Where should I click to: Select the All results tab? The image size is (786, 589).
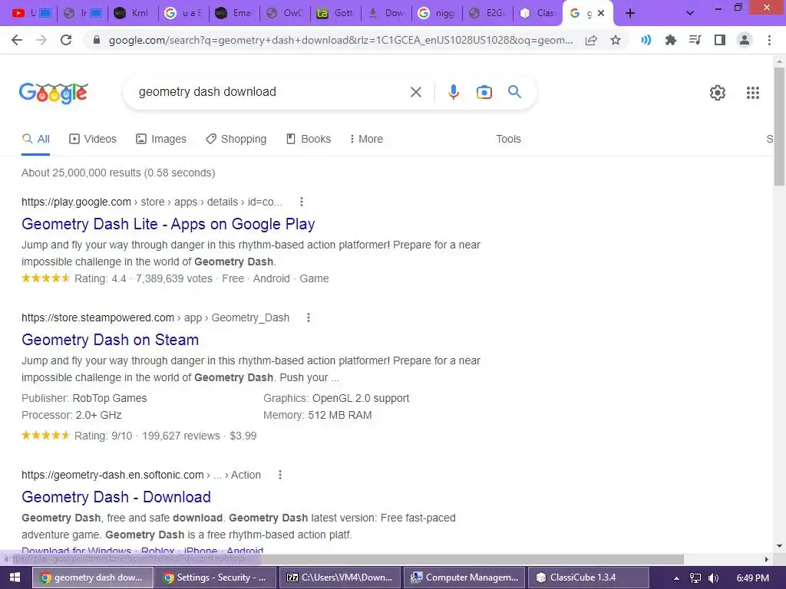point(35,140)
